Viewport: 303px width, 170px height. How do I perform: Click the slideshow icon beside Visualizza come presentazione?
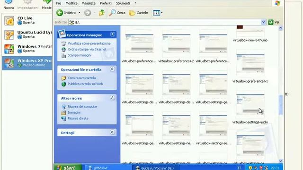[x=63, y=43]
